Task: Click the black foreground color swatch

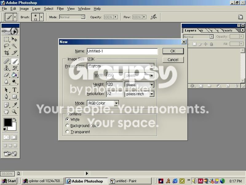Action: pyautogui.click(x=8, y=122)
